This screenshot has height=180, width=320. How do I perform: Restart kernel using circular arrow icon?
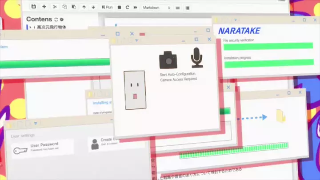click(127, 8)
